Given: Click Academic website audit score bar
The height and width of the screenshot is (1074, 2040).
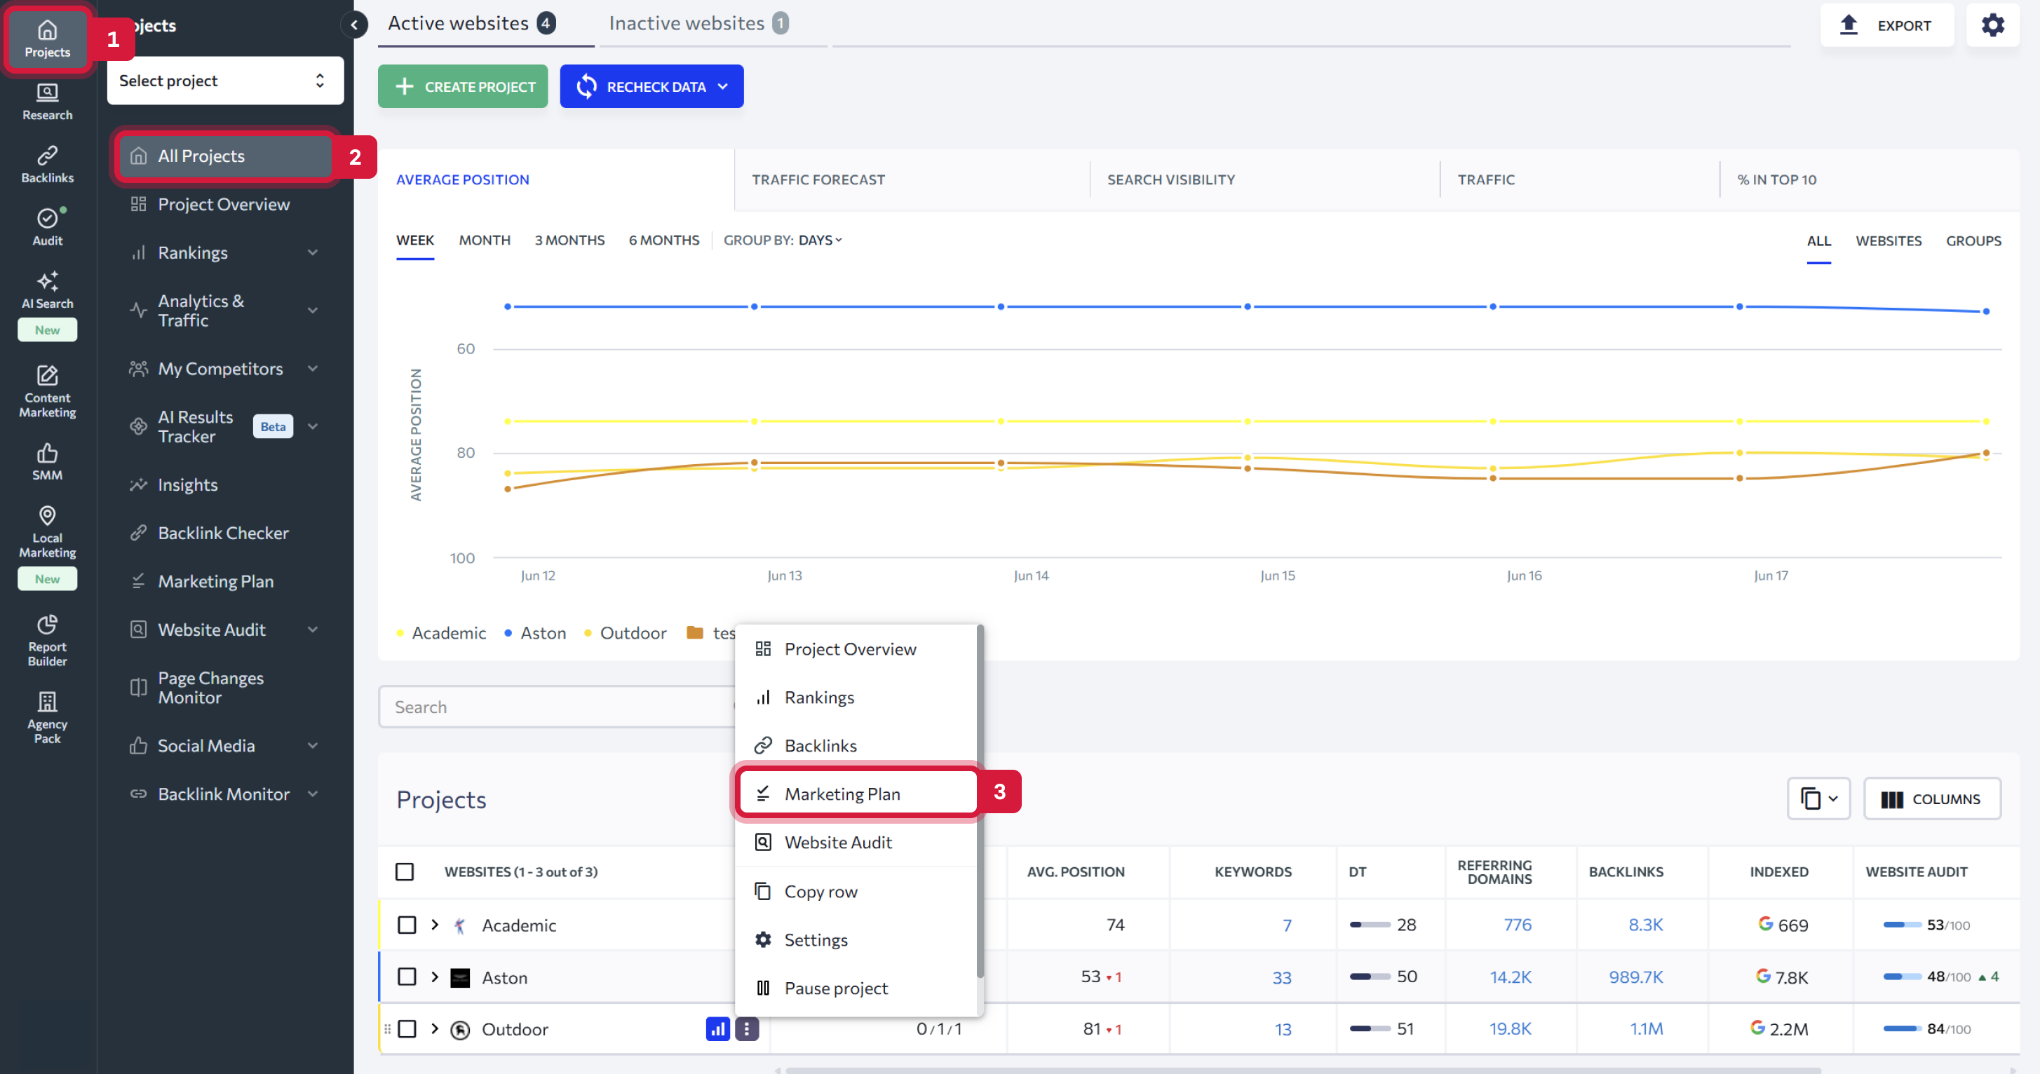Looking at the screenshot, I should pyautogui.click(x=1903, y=925).
